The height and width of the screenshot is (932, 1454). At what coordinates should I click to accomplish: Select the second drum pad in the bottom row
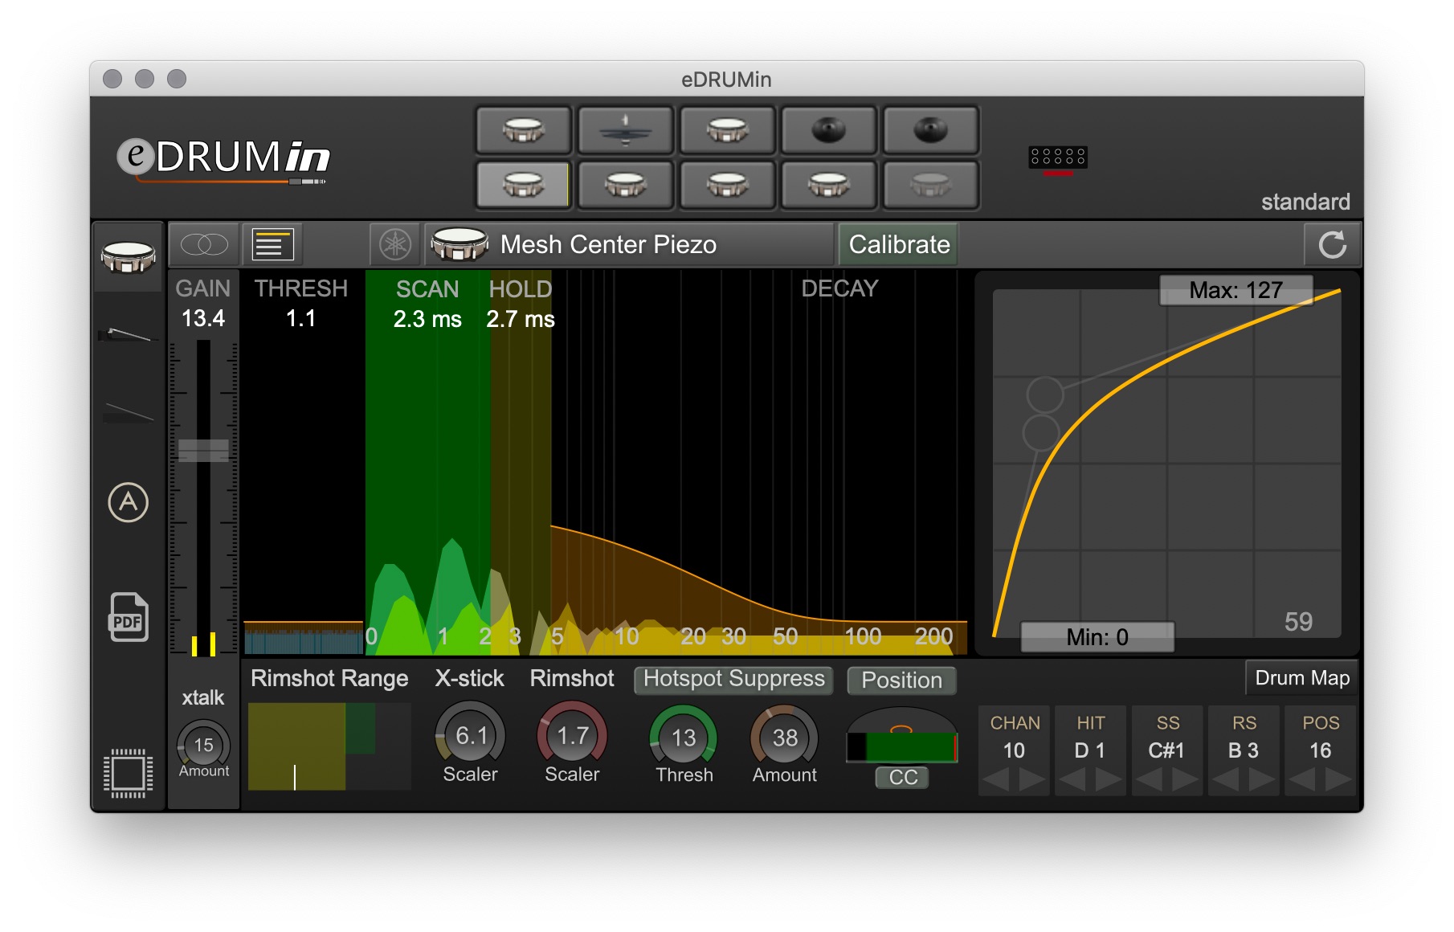point(626,185)
